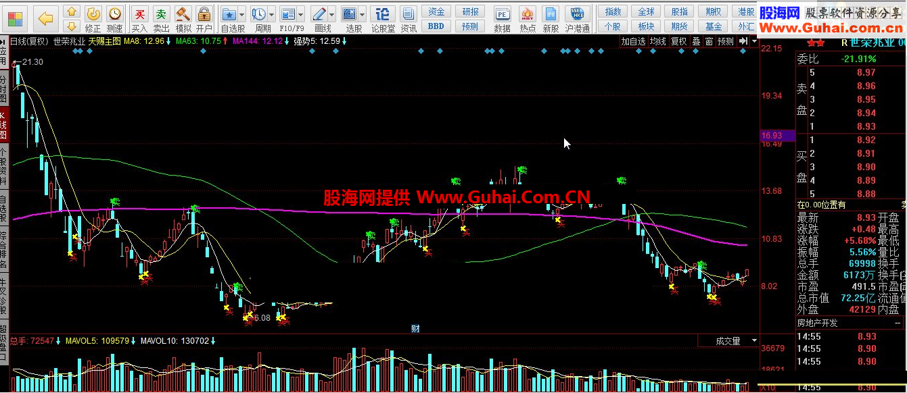Screen dimensions: 907x393
Task: Toggle 复权 price adjustment
Action: tap(679, 41)
